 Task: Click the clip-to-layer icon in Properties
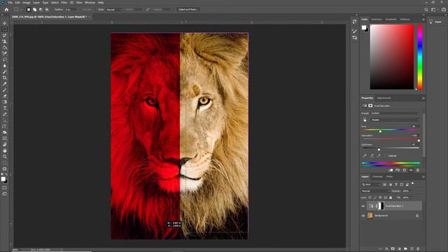pyautogui.click(x=391, y=170)
